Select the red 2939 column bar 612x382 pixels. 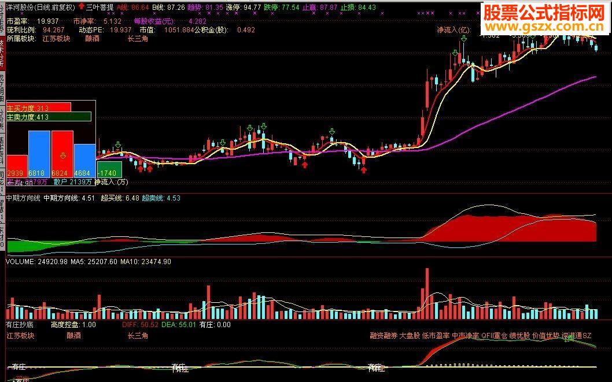pos(17,166)
